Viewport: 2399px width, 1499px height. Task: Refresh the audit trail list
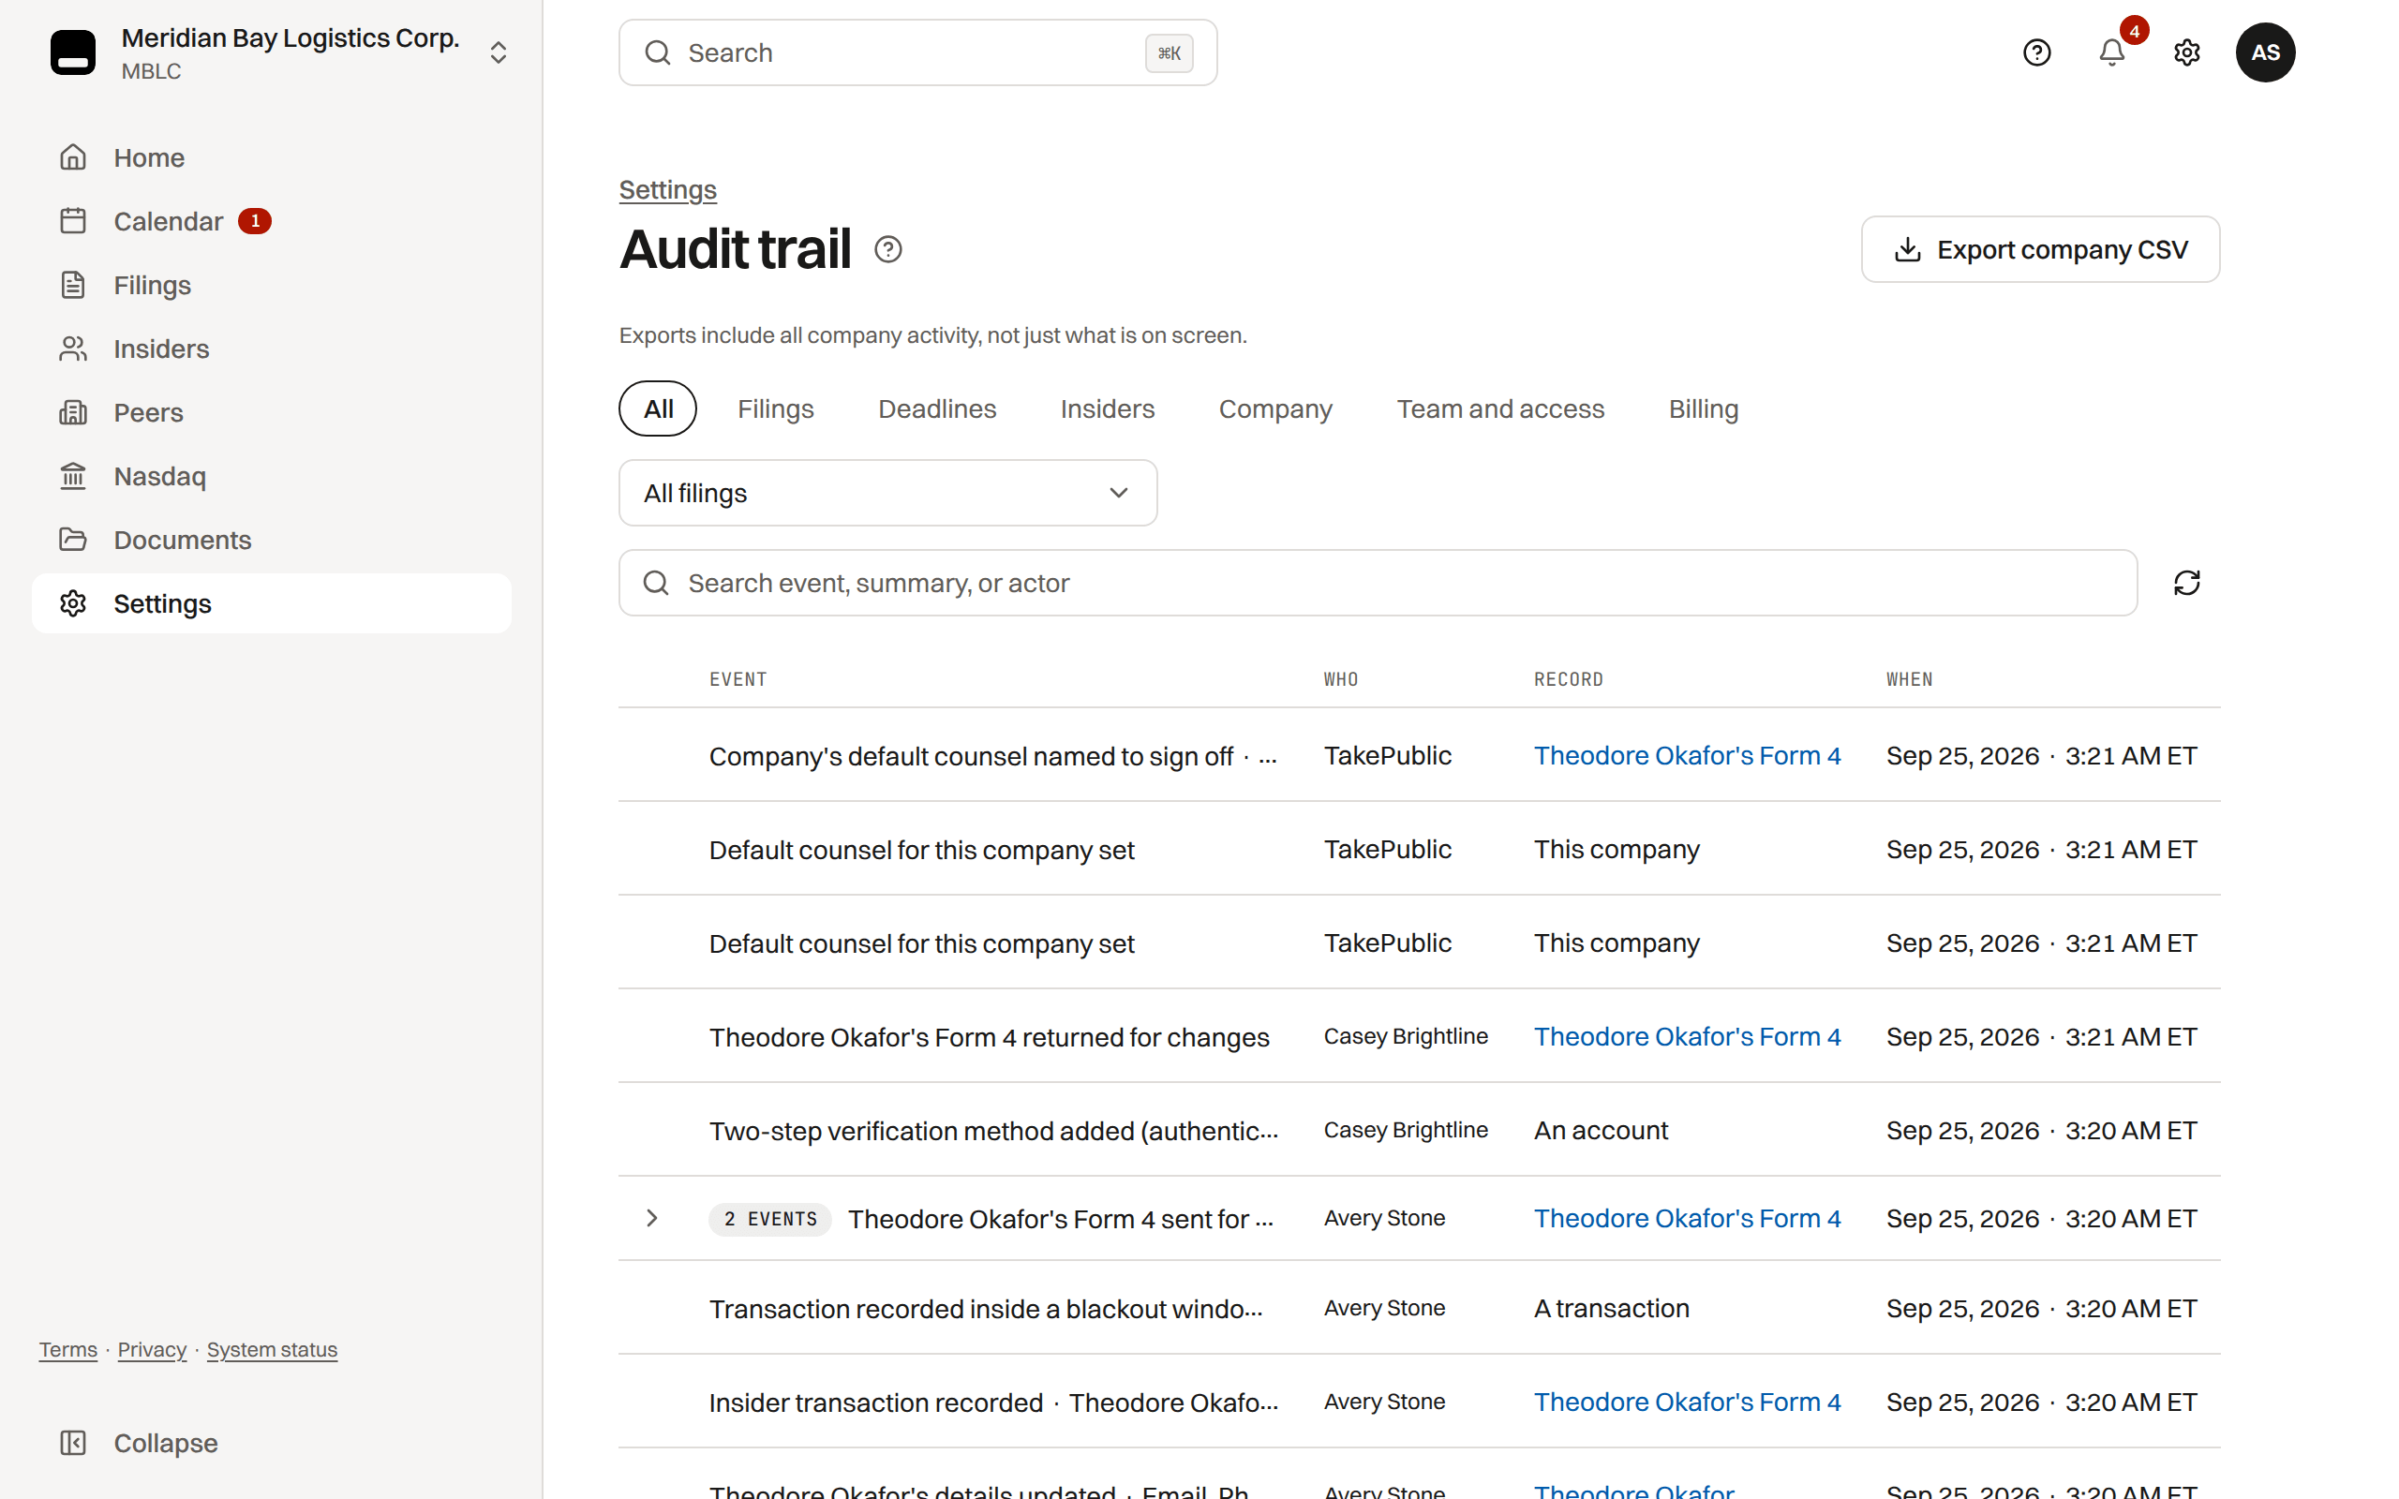[2187, 583]
